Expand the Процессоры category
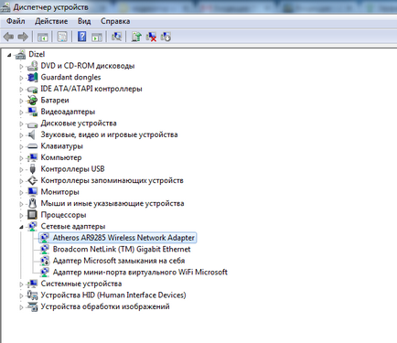The height and width of the screenshot is (343, 397). coord(21,215)
